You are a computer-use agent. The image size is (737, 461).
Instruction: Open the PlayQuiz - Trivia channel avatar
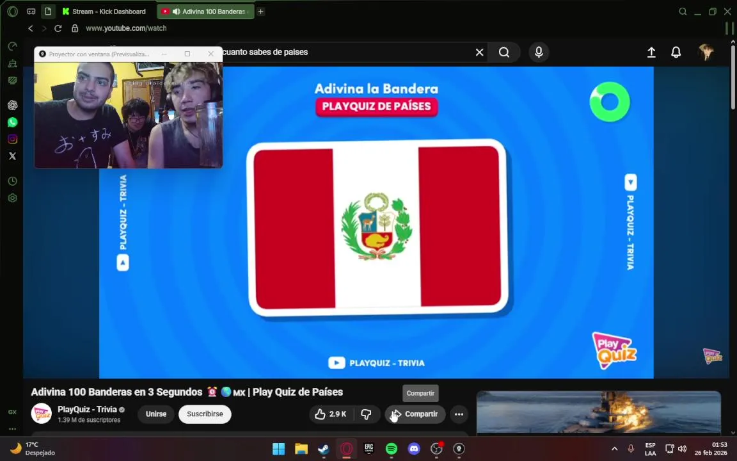42,414
